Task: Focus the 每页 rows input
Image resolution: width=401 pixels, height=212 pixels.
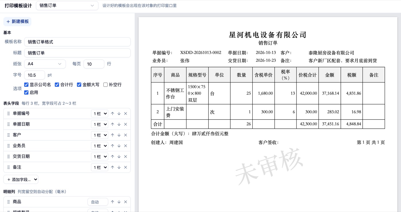Action: 94,64
